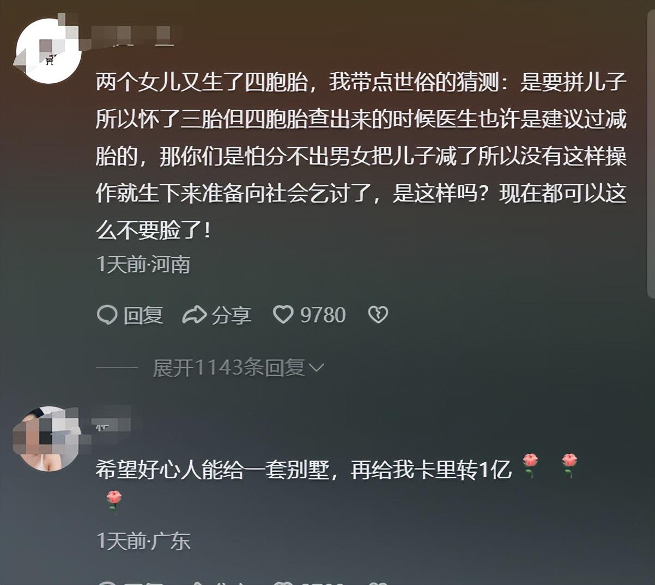This screenshot has height=585, width=655.
Task: Click the reply speech-bubble icon under first comment
Action: pos(107,315)
